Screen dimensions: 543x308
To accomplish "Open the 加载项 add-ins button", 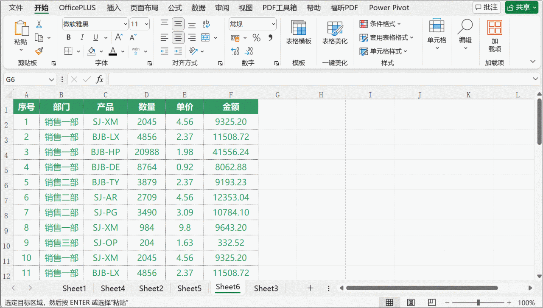I will 495,36.
